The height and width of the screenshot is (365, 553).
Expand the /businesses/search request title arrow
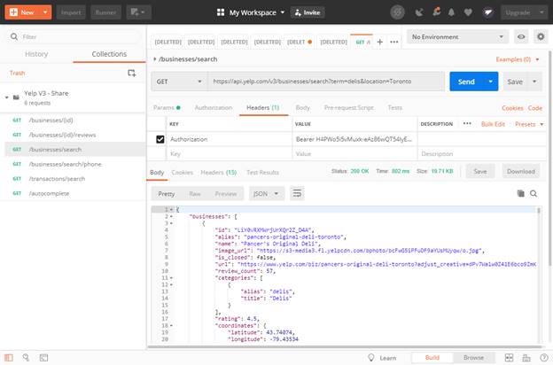click(154, 59)
